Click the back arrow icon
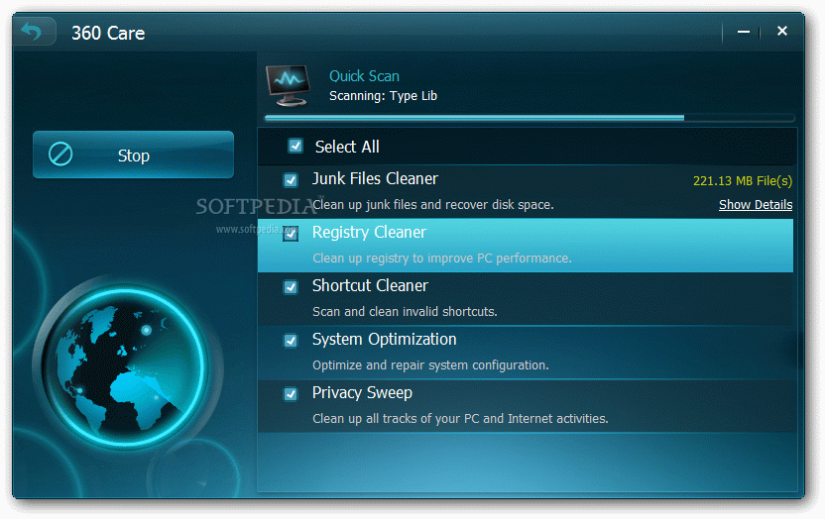This screenshot has height=519, width=825. tap(32, 32)
